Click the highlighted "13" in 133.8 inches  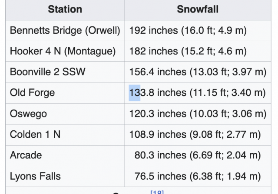135,93
